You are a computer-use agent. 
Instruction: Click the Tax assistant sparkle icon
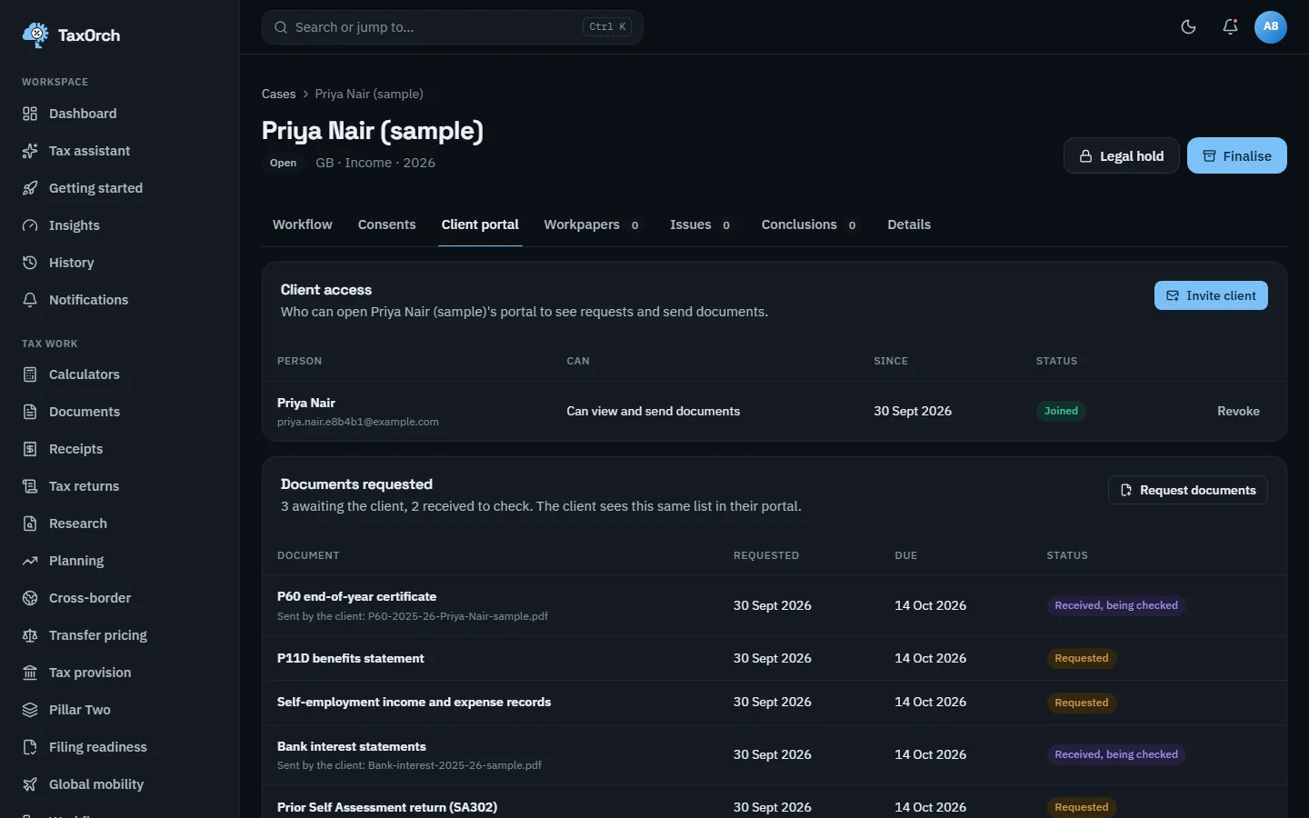pos(30,151)
